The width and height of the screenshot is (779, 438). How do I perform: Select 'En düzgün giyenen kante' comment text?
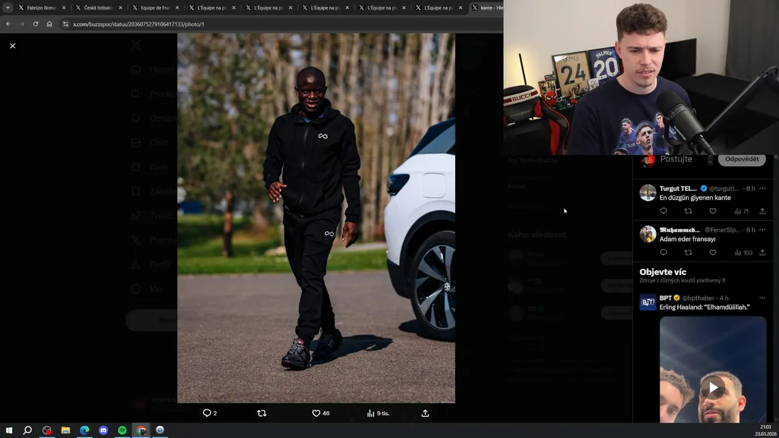point(695,198)
